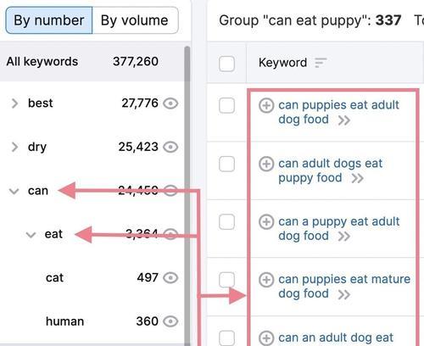Click plus icon beside 'can puppies eat mature'
Viewport: 424px width, 346px height.
tap(266, 280)
